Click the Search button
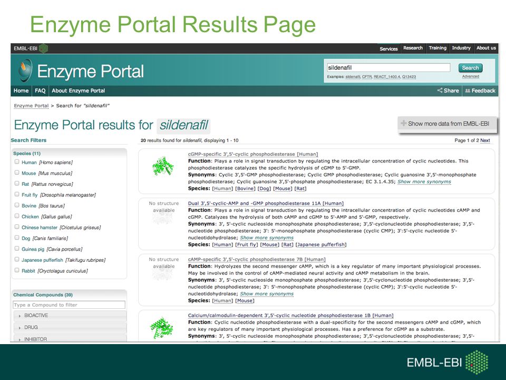Viewport: 506px width, 380px height. click(x=470, y=68)
